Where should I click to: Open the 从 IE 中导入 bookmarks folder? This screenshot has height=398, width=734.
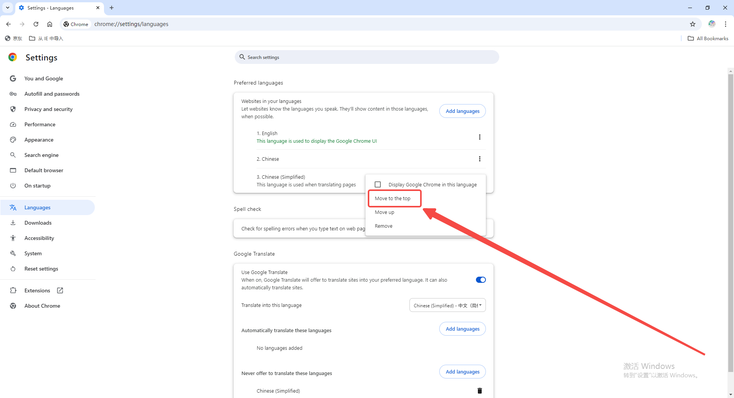(46, 38)
